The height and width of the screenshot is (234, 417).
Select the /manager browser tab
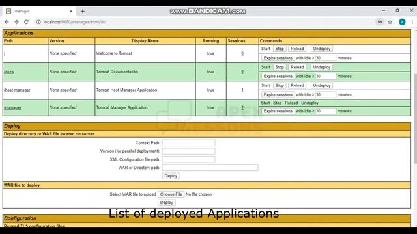pos(38,11)
